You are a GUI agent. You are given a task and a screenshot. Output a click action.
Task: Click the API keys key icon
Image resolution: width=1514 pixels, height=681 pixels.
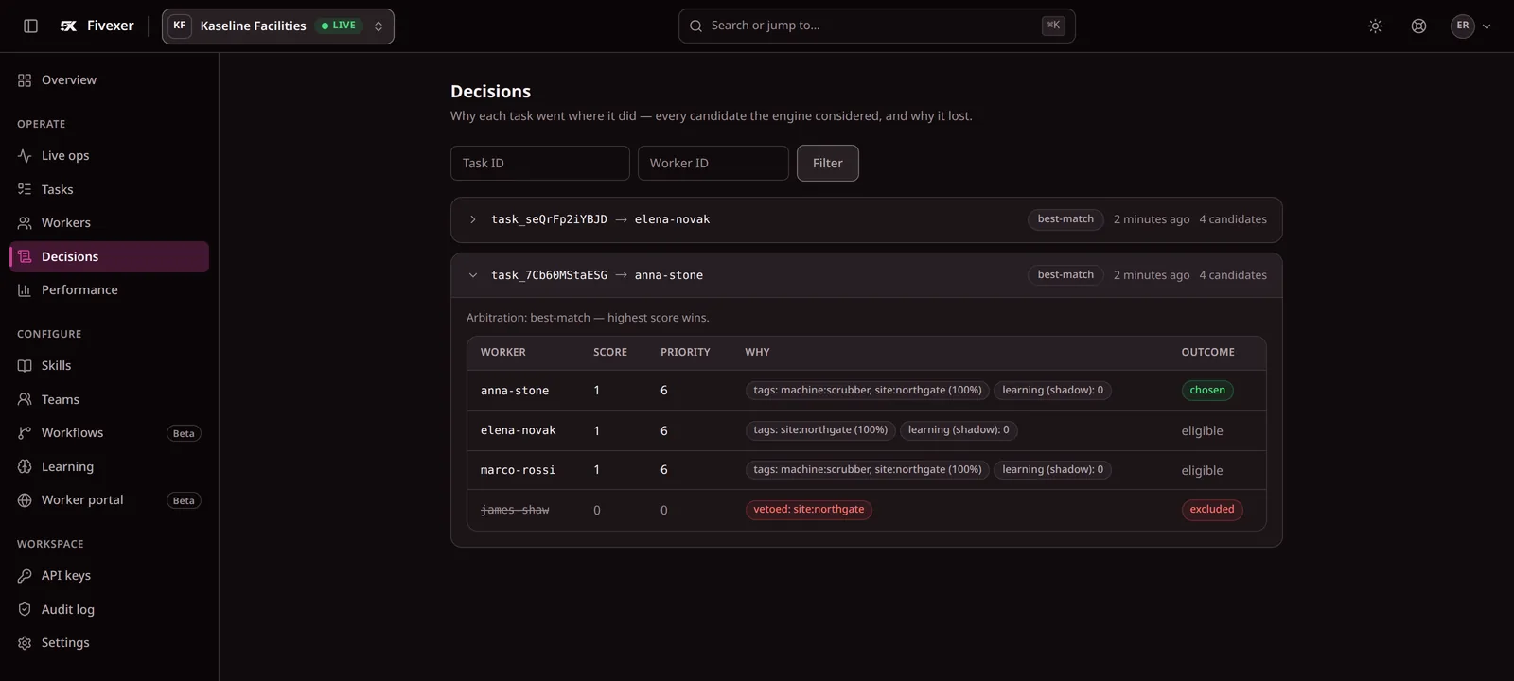pyautogui.click(x=25, y=576)
